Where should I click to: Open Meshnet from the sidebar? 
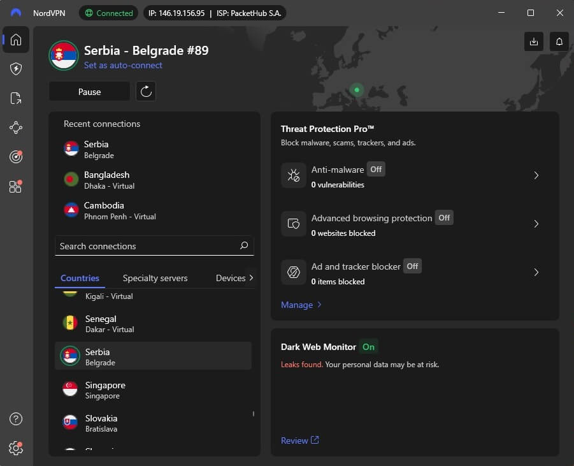click(15, 127)
